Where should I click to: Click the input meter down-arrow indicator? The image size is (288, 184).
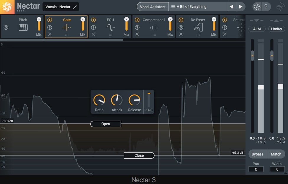click(x=257, y=21)
